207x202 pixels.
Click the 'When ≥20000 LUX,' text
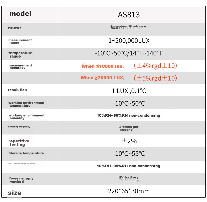[102, 78]
